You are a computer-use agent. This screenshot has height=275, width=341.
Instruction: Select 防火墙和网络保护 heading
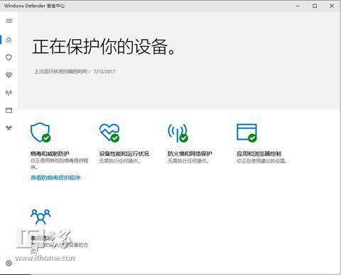pos(190,154)
